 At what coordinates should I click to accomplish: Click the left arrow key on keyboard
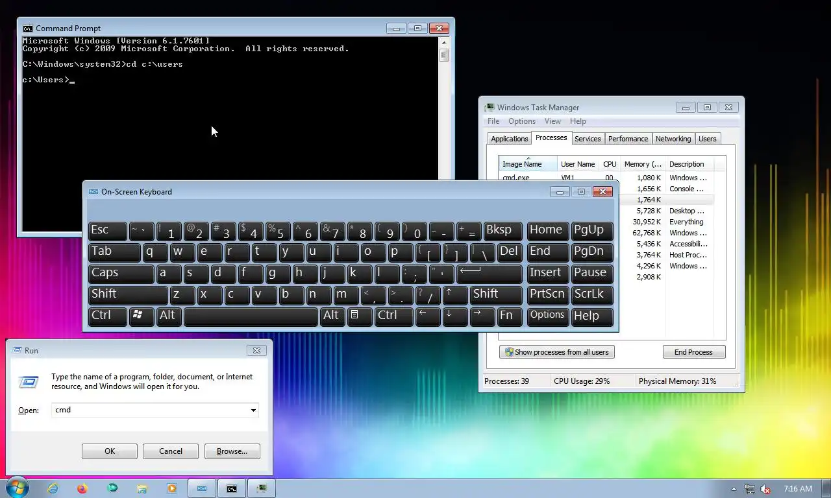[427, 316]
